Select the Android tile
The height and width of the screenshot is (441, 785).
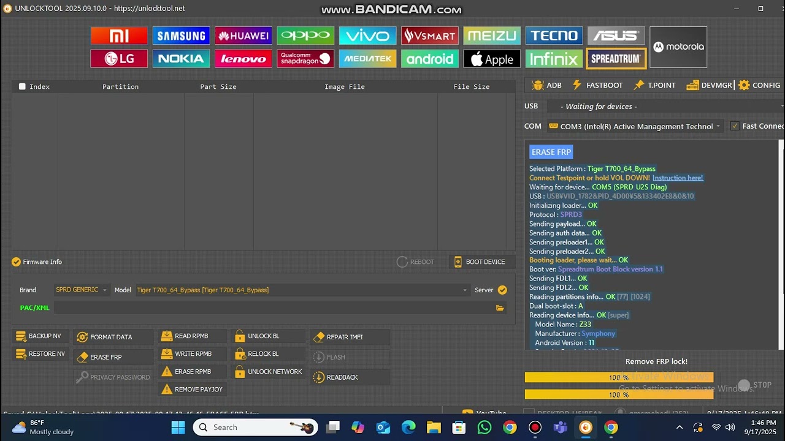point(430,59)
